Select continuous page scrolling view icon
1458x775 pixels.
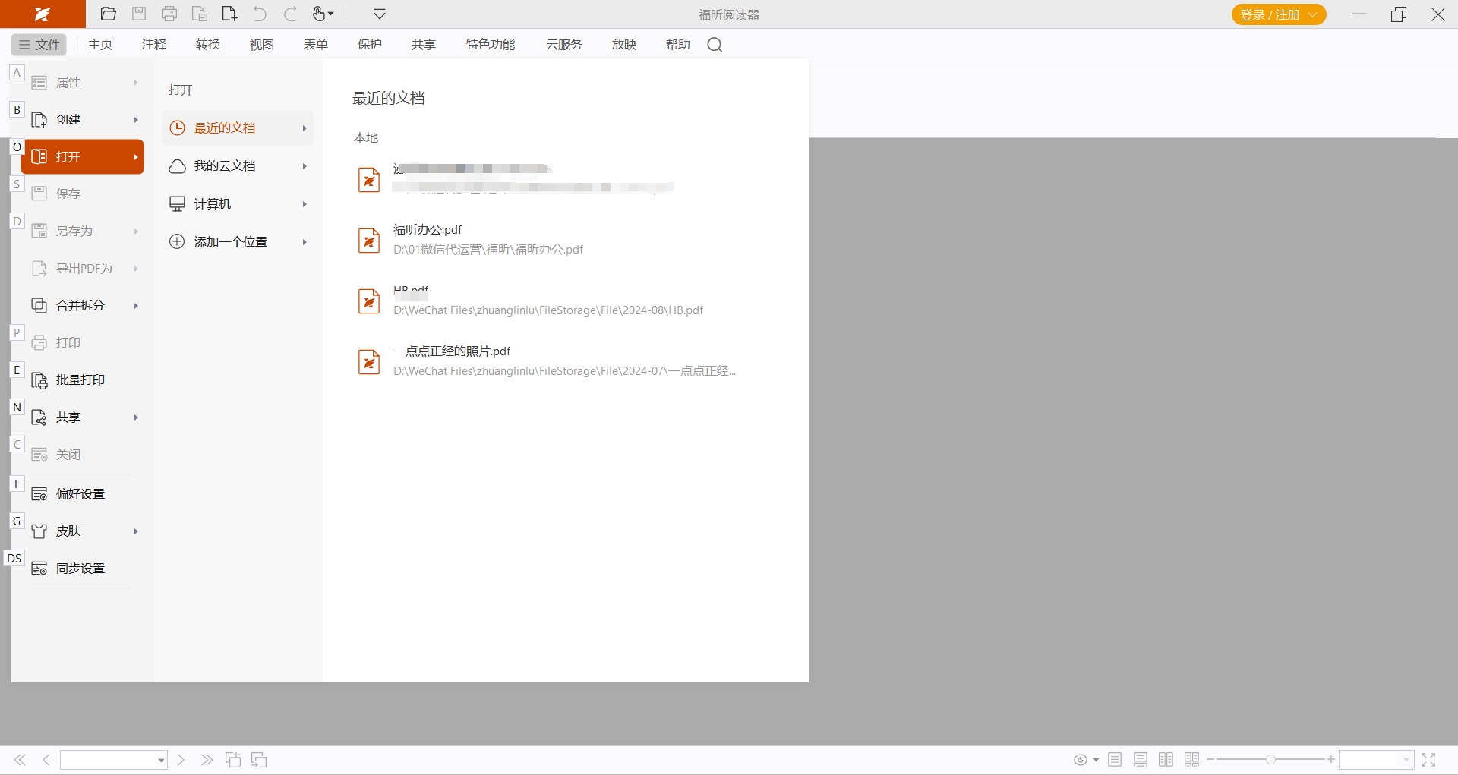click(x=1141, y=760)
